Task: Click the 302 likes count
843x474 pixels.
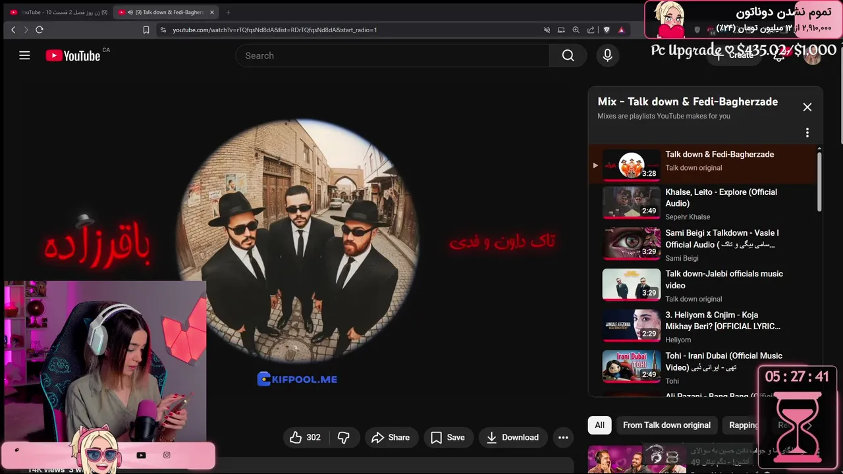Action: click(x=313, y=437)
